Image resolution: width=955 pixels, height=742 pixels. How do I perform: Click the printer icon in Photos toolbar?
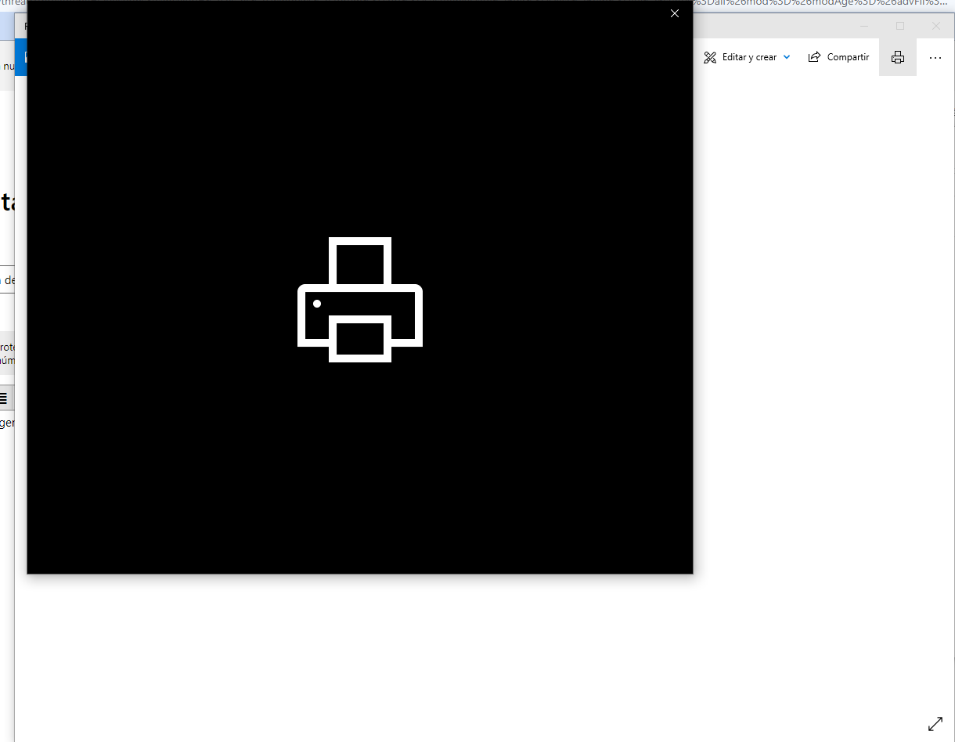(x=898, y=57)
